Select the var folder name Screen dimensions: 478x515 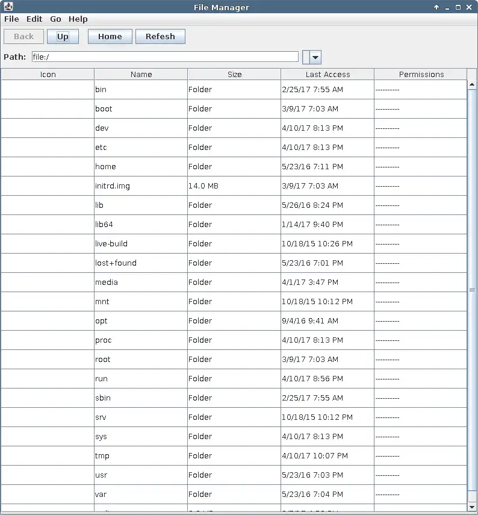click(101, 495)
